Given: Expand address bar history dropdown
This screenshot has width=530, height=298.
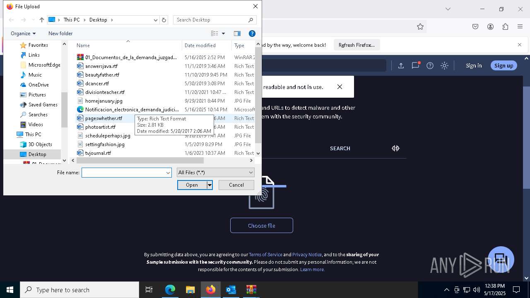Looking at the screenshot, I should [x=156, y=20].
